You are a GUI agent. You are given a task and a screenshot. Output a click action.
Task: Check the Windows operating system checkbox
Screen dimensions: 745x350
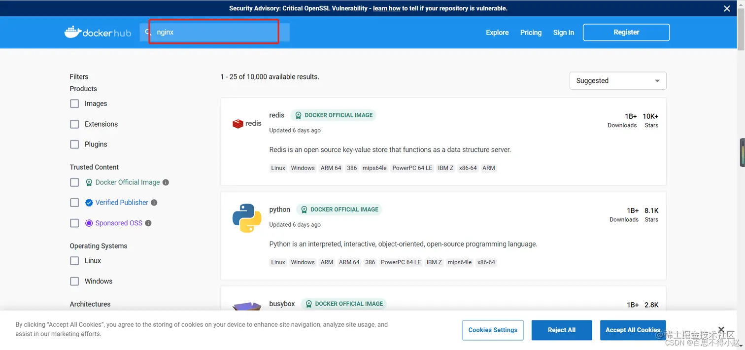point(74,281)
